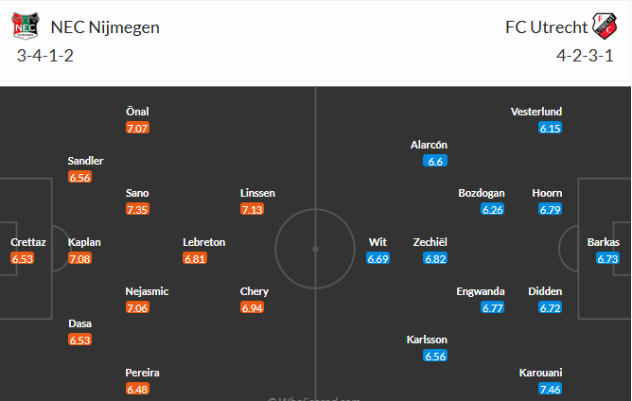Viewport: 632px width, 401px height.
Task: Select goalkeeper Barkas
Action: coord(603,242)
